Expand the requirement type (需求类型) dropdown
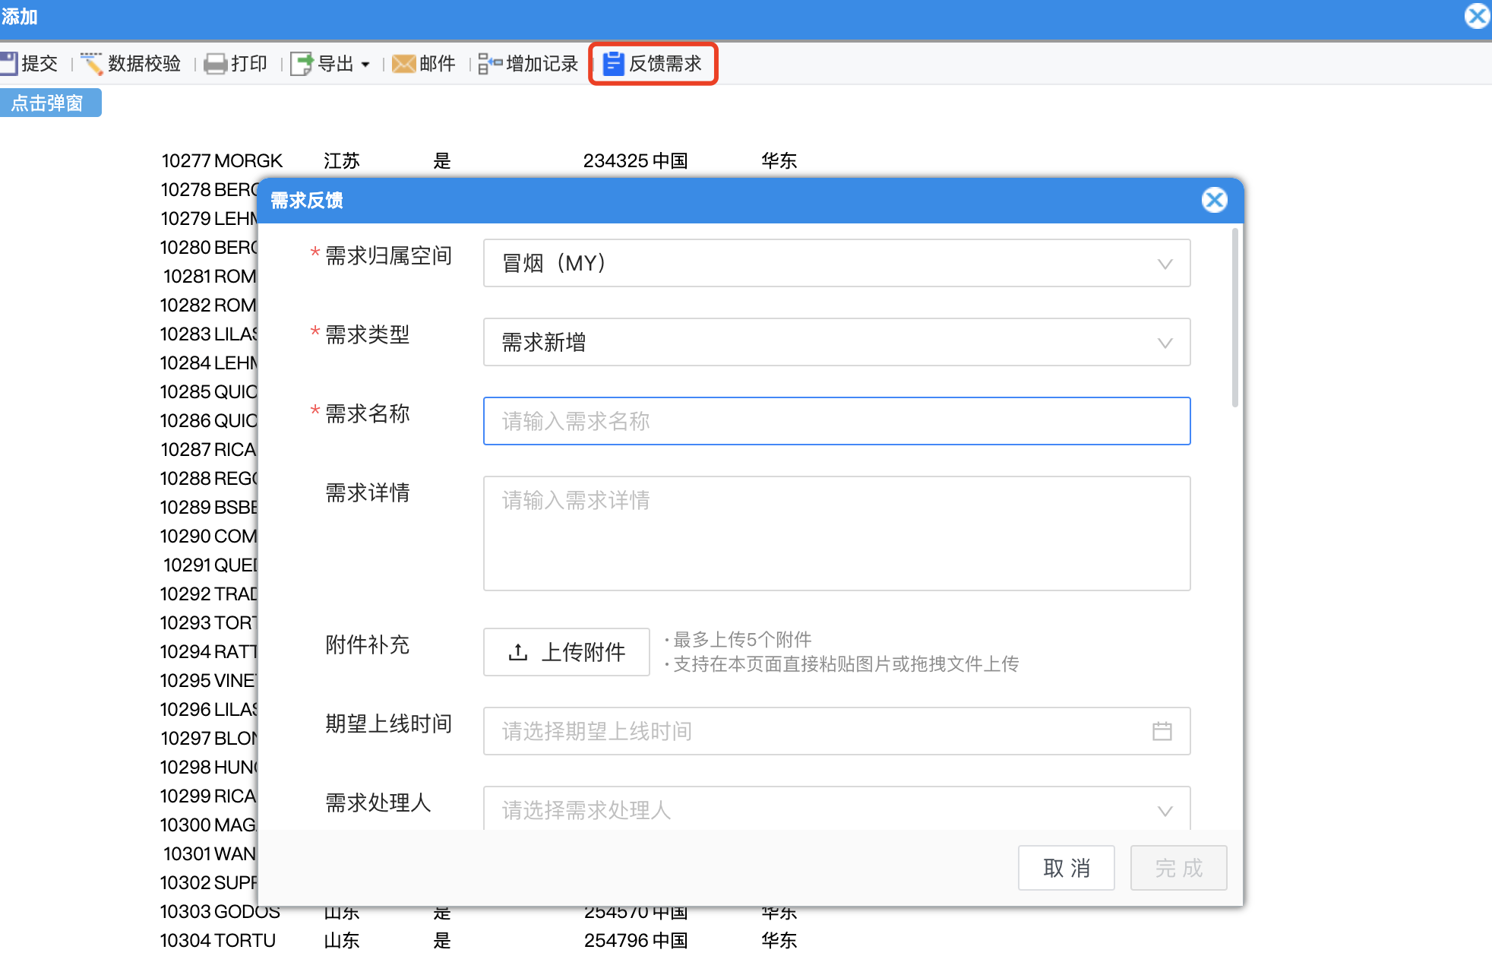 point(1164,343)
